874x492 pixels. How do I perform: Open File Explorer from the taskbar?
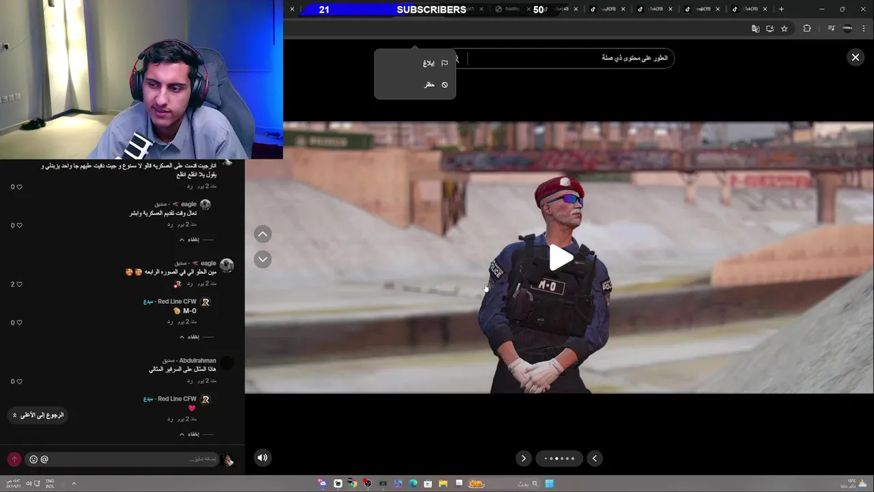click(x=442, y=484)
